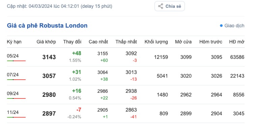Select the 05/24 contract term
Image resolution: width=254 pixels, height=124 pixels.
pyautogui.click(x=13, y=56)
